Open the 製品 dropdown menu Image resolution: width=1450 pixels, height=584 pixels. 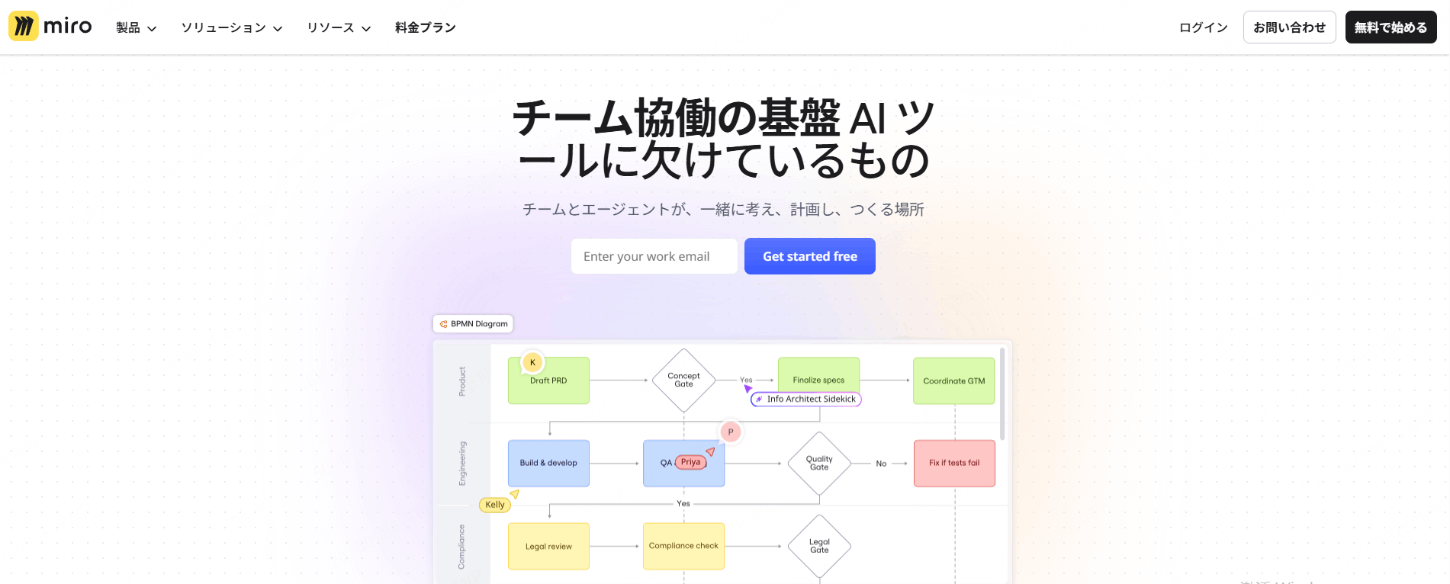click(x=136, y=27)
